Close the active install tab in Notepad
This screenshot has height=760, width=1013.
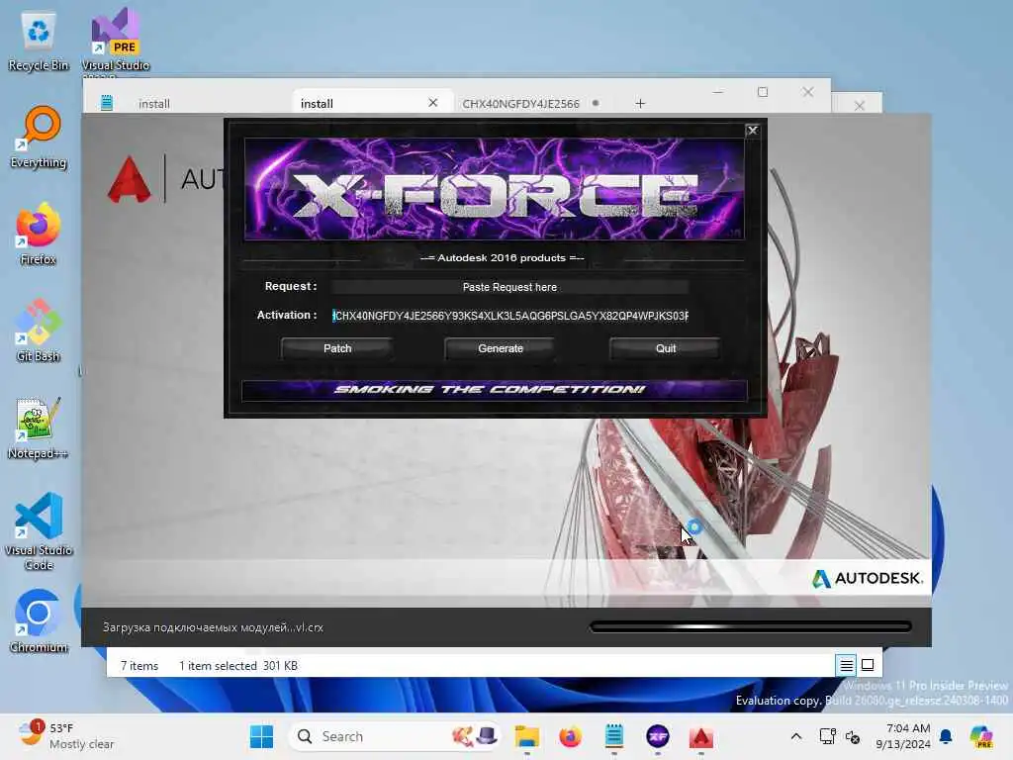click(x=433, y=103)
